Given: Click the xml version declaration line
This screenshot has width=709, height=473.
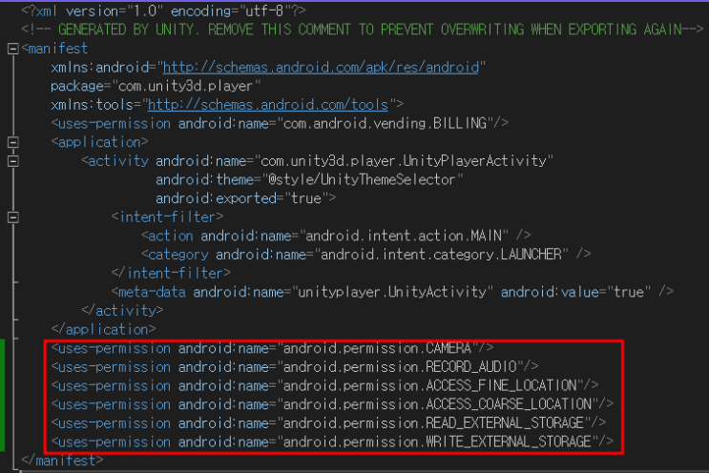Looking at the screenshot, I should pos(163,10).
